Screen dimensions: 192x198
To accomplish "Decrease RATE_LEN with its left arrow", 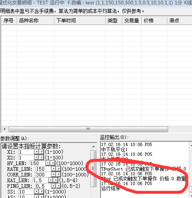I will (53, 169).
